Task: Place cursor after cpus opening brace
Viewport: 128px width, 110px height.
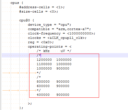Action: click(23, 3)
